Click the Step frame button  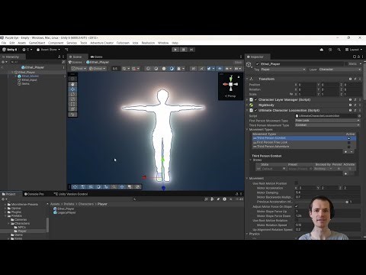coord(191,50)
